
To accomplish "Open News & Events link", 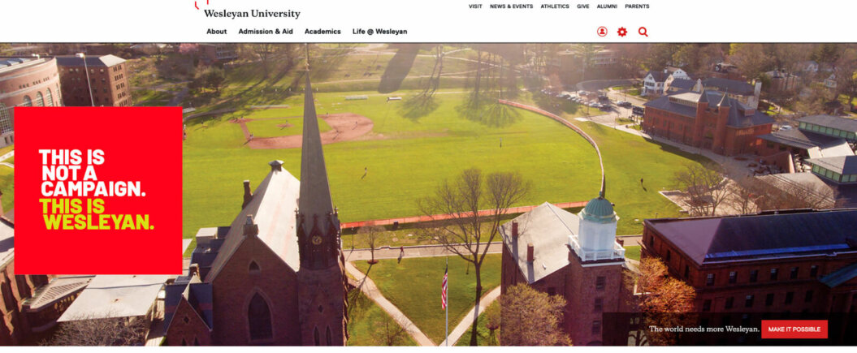I will (x=511, y=6).
